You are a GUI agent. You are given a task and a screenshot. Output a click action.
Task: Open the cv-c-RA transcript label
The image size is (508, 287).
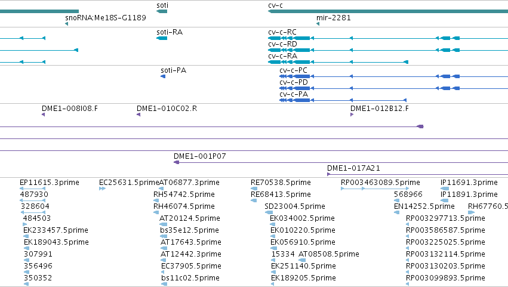282,55
